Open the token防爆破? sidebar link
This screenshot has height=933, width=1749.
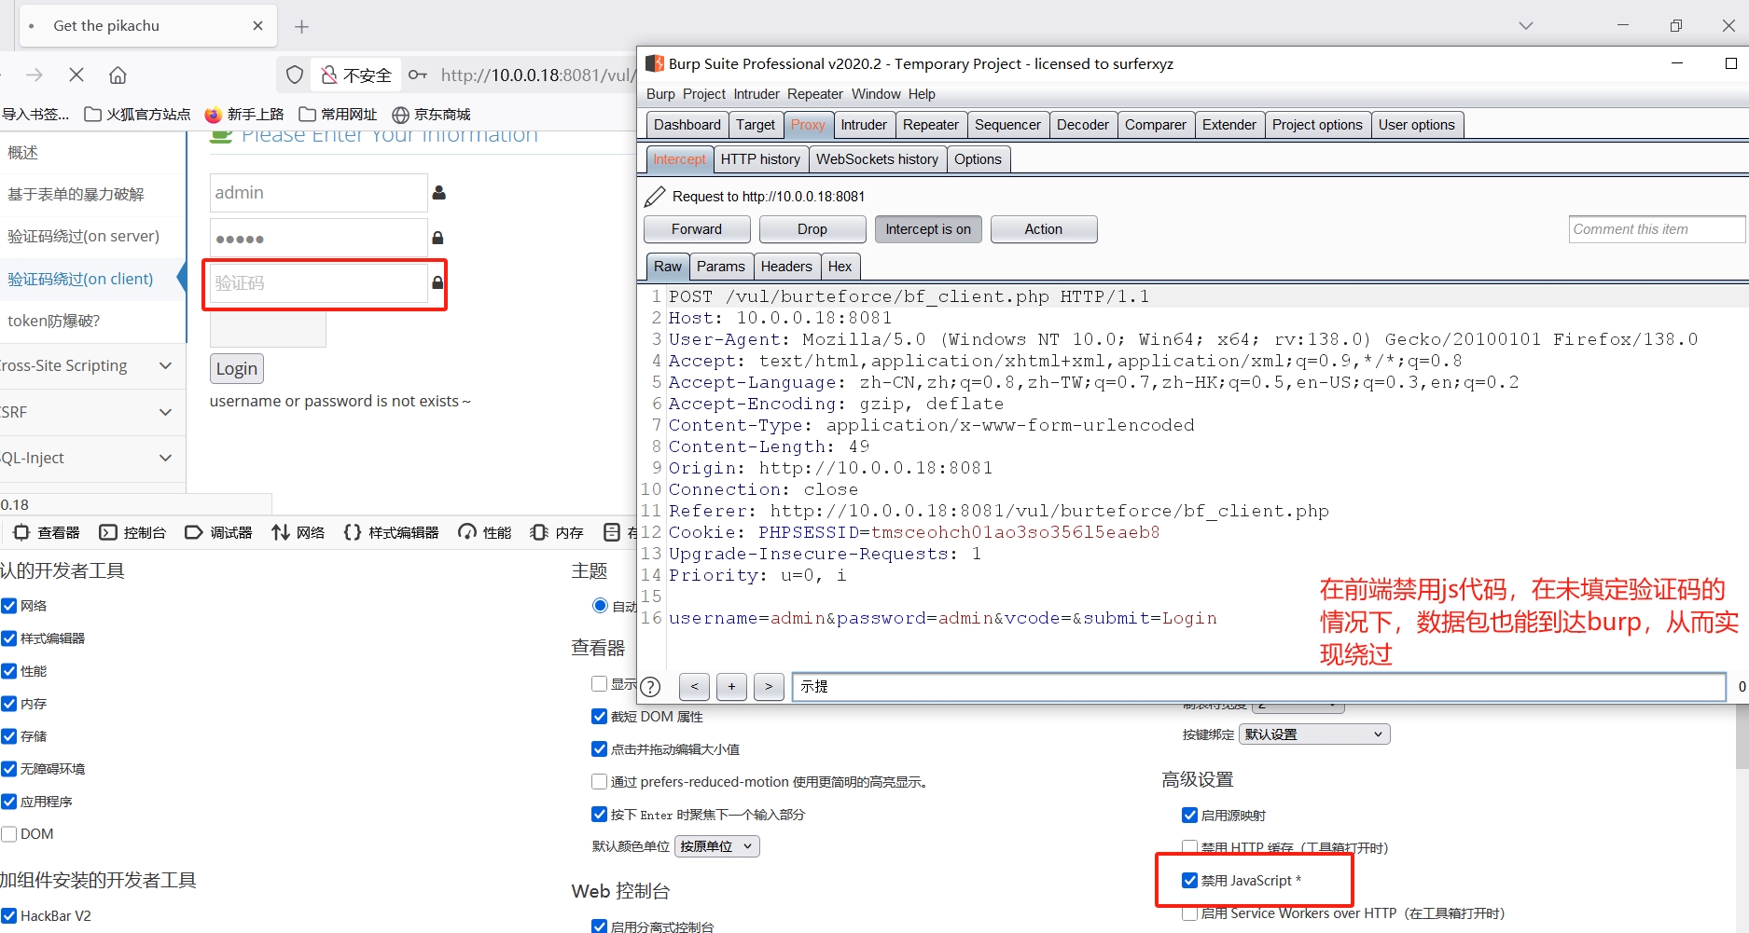click(54, 321)
